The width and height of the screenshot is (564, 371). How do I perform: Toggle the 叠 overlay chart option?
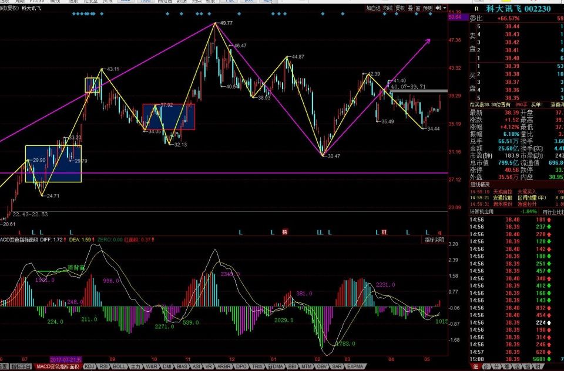pyautogui.click(x=409, y=8)
